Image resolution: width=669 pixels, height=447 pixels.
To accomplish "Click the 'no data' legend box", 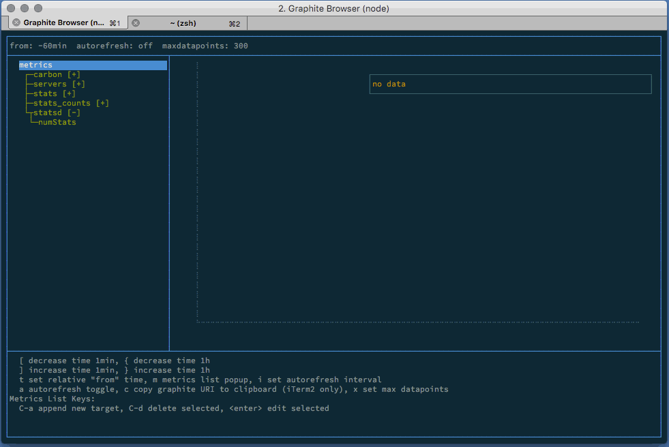I will pos(510,84).
